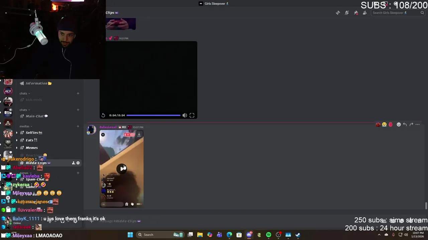Switch to Discord in taskbar

coord(249,235)
